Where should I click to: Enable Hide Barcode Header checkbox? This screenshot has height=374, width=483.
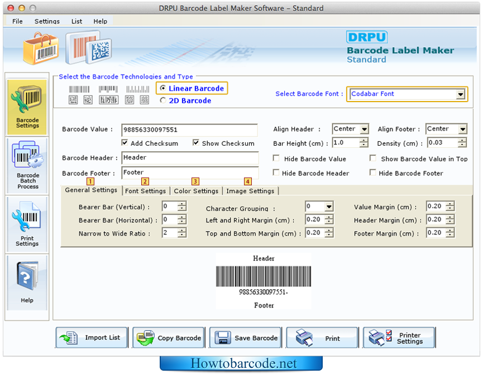point(276,172)
